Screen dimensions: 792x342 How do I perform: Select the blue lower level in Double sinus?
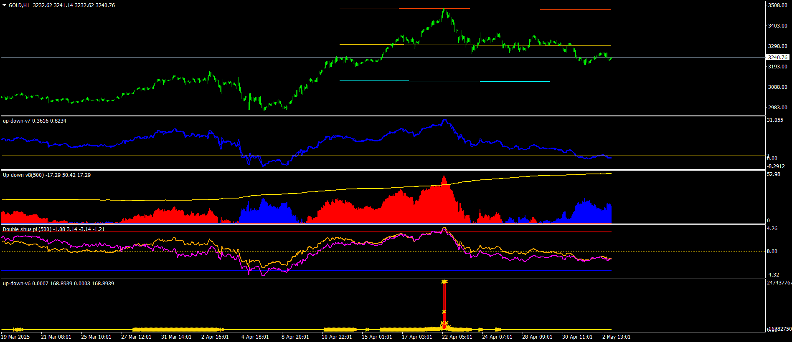point(306,271)
